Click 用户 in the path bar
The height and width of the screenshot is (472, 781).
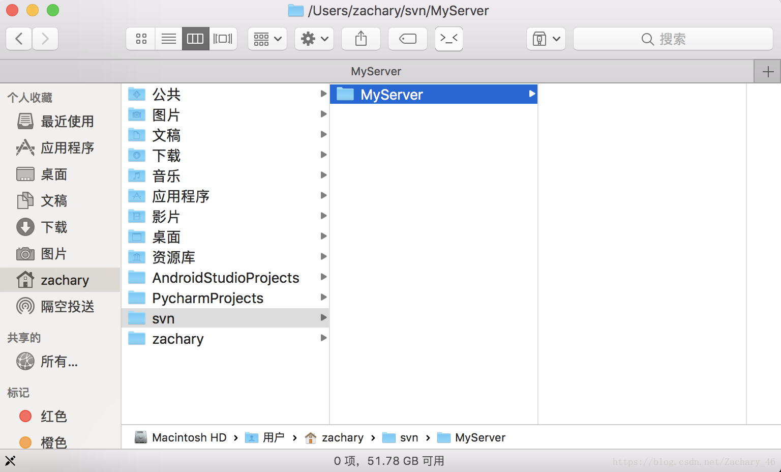[265, 437]
